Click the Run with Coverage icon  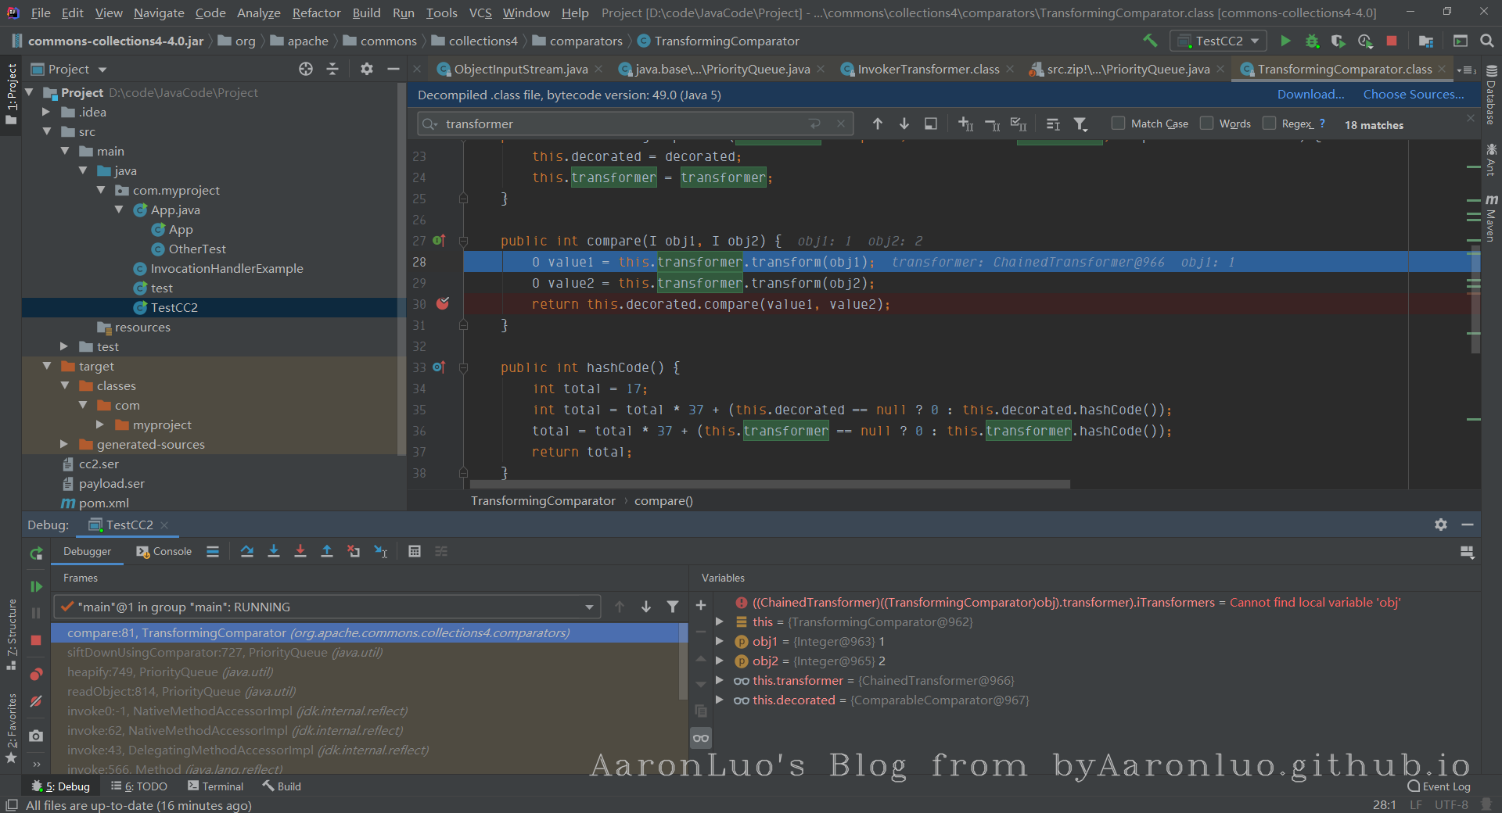coord(1339,41)
